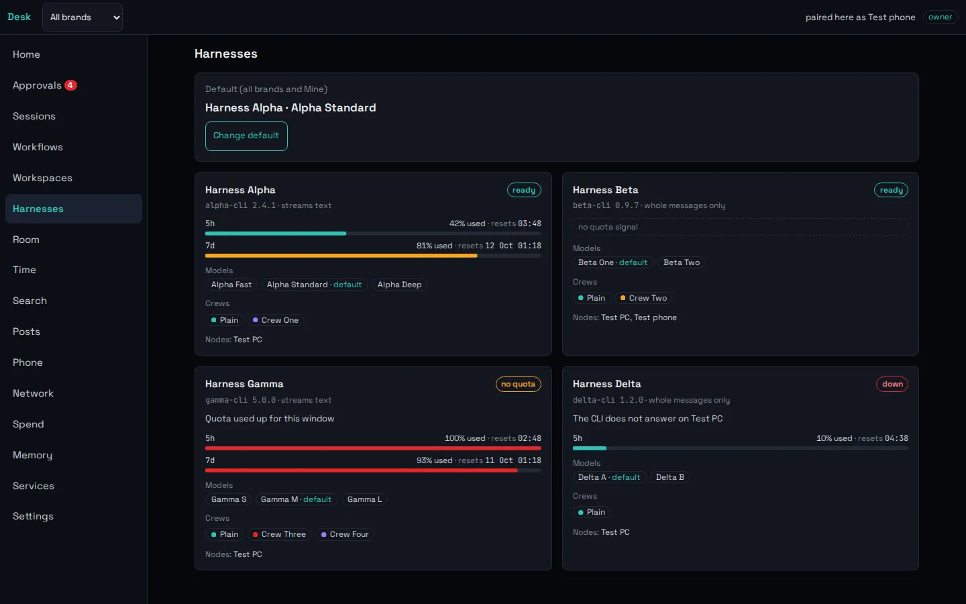Click the Crew Three chip

[280, 535]
